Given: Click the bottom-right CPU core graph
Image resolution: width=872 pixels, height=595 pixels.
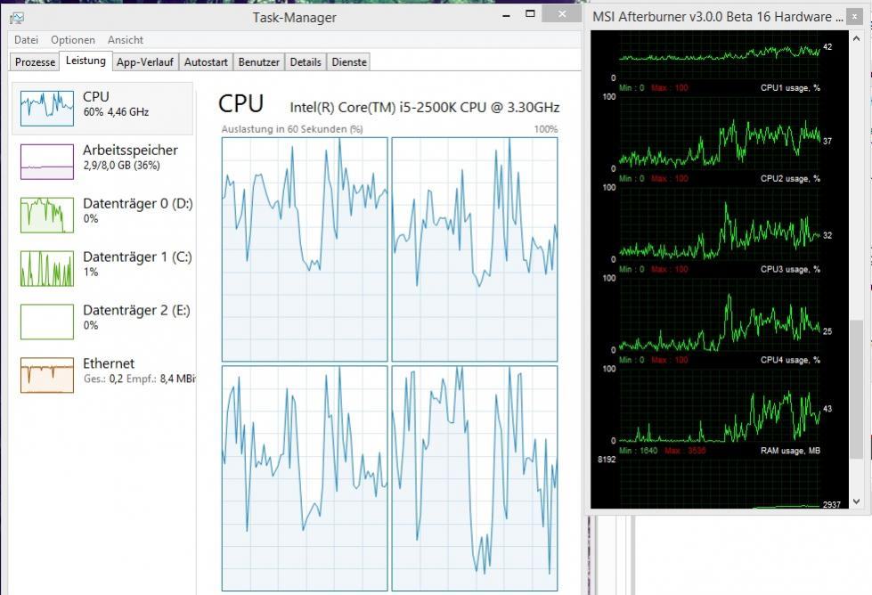Looking at the screenshot, I should pos(475,478).
